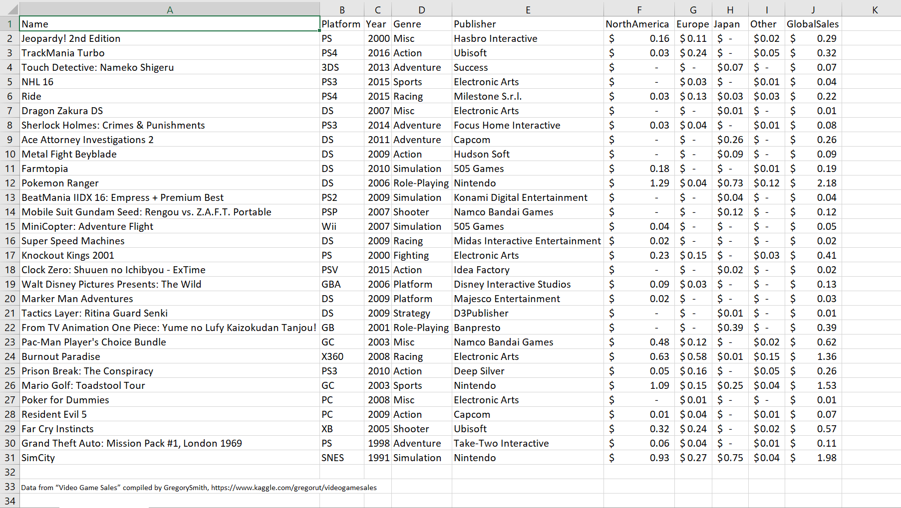The height and width of the screenshot is (508, 901).
Task: Select MiniCopter: Adventure Flight cell
Action: 170,226
